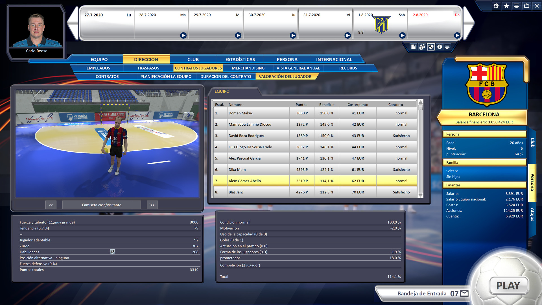Viewport: 542px width, 305px height.
Task: Show previous jersey with << button
Action: [x=51, y=205]
